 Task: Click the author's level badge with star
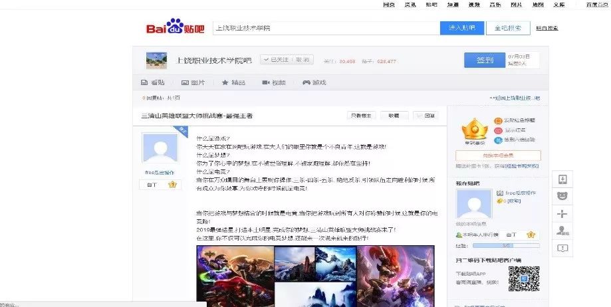160,185
